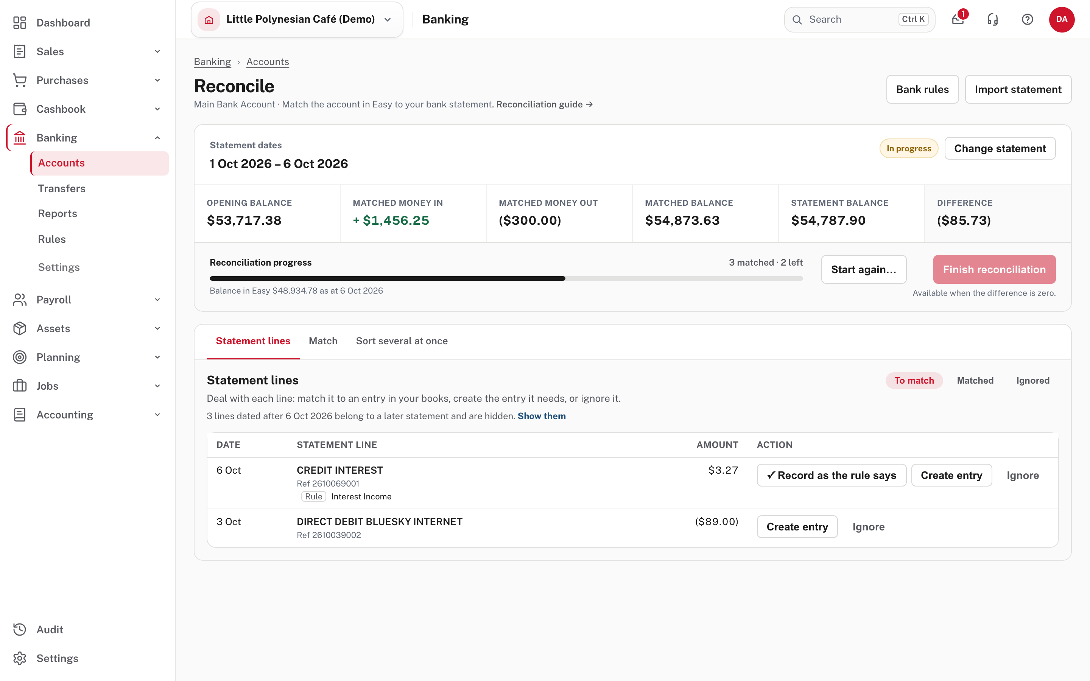Open the headset support icon

pyautogui.click(x=993, y=19)
